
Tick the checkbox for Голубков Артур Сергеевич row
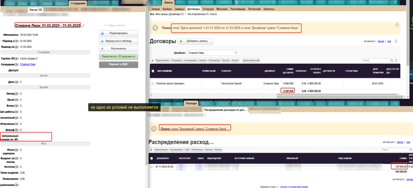[152, 83]
